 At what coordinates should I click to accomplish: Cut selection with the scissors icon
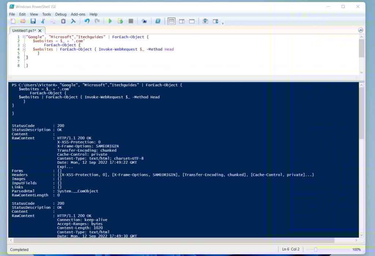[x=43, y=21]
